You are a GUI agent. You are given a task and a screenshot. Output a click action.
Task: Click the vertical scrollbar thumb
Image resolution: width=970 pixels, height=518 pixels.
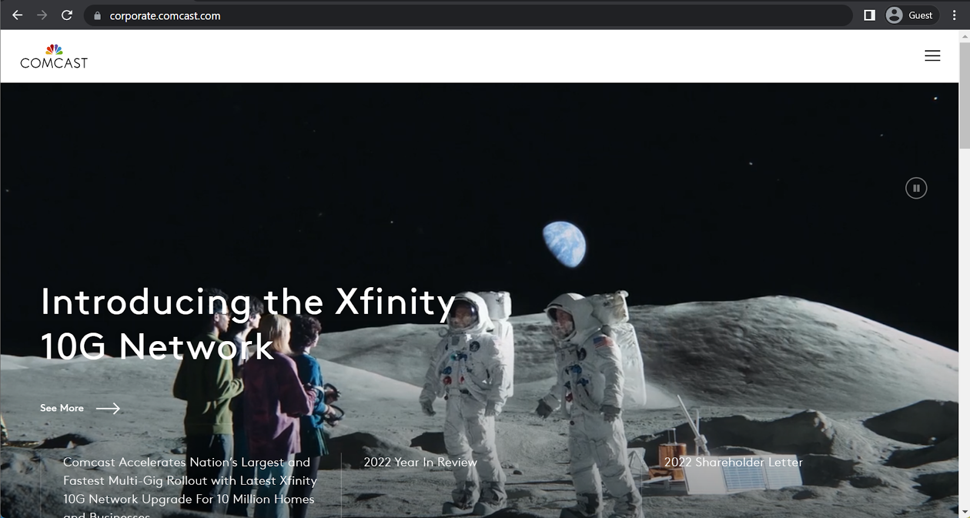point(965,95)
